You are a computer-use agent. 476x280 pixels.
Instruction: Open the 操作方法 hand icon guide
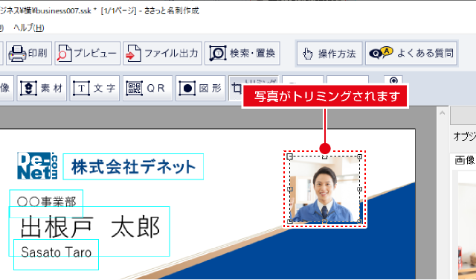click(329, 54)
